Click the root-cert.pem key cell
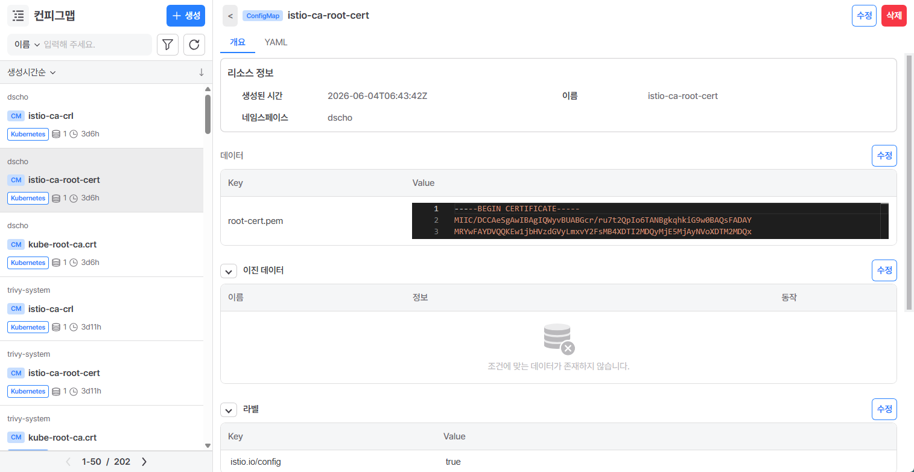Image resolution: width=914 pixels, height=472 pixels. (255, 221)
